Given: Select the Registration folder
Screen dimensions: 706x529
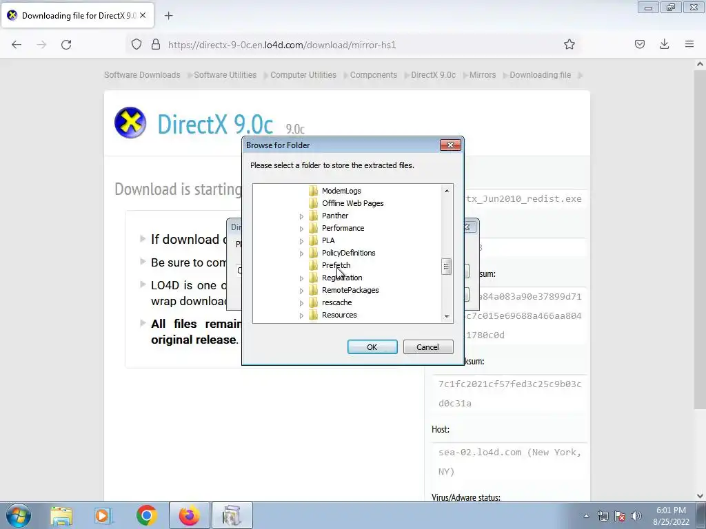Looking at the screenshot, I should point(342,278).
